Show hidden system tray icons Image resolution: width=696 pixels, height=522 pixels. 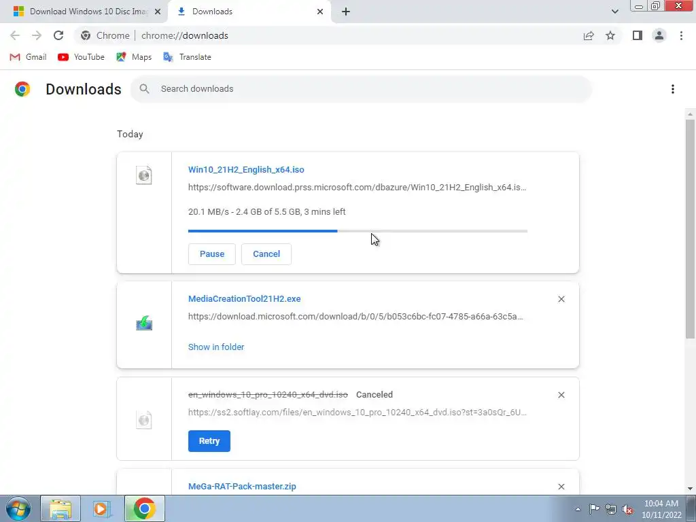point(578,509)
